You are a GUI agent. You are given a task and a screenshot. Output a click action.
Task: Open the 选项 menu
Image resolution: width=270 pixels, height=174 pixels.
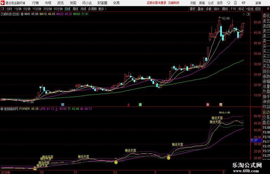click(x=219, y=3)
